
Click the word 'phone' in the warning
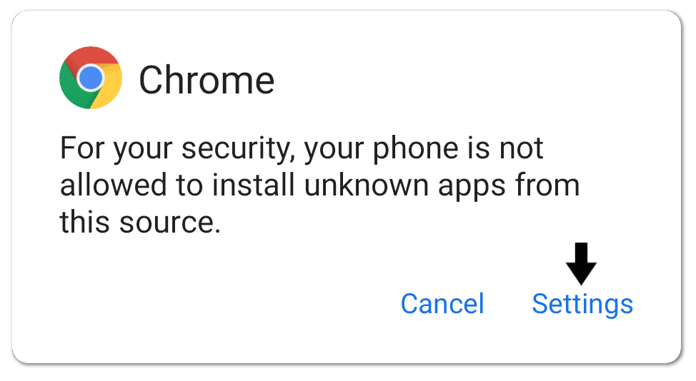point(415,149)
